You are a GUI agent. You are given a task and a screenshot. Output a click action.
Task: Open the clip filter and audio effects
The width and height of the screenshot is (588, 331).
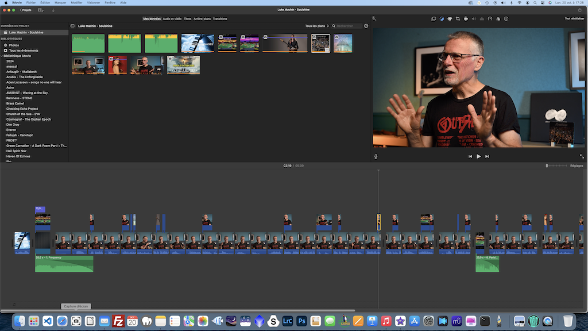pyautogui.click(x=498, y=19)
